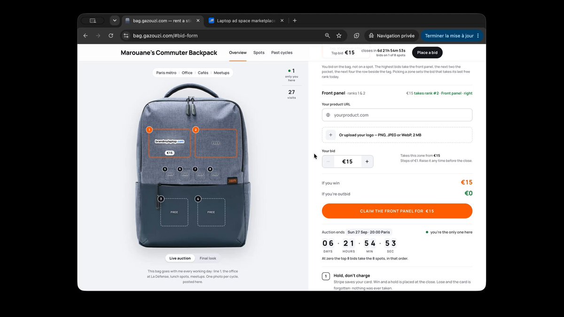Click the brandmylaptop.com sticker label
The image size is (564, 317).
170,141
